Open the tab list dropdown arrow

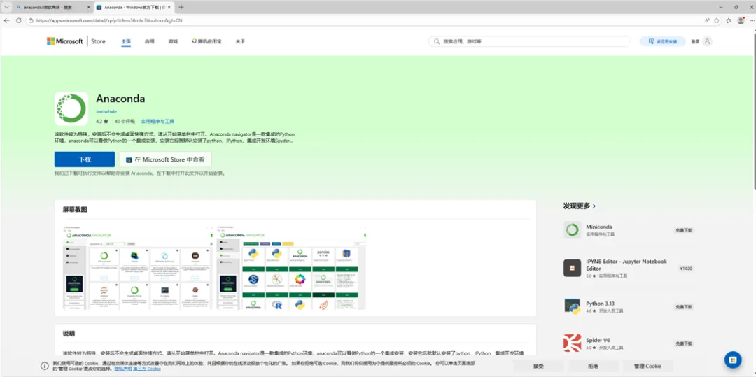(x=6, y=7)
